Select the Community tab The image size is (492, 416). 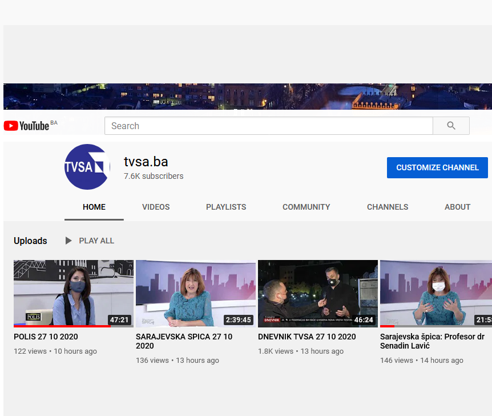pyautogui.click(x=306, y=207)
